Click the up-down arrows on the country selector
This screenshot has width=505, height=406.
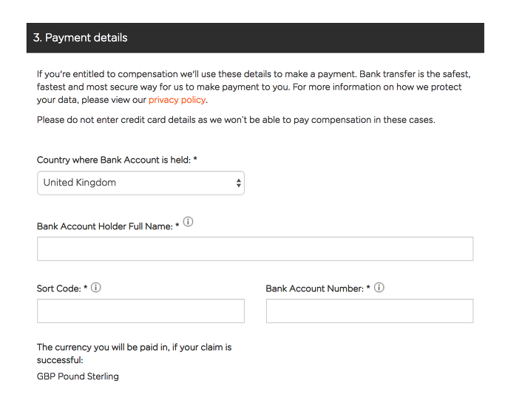238,183
